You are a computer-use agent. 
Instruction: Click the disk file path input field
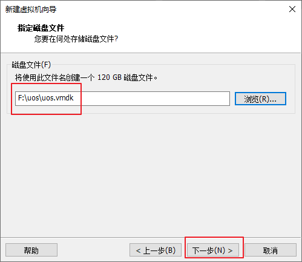pos(122,99)
